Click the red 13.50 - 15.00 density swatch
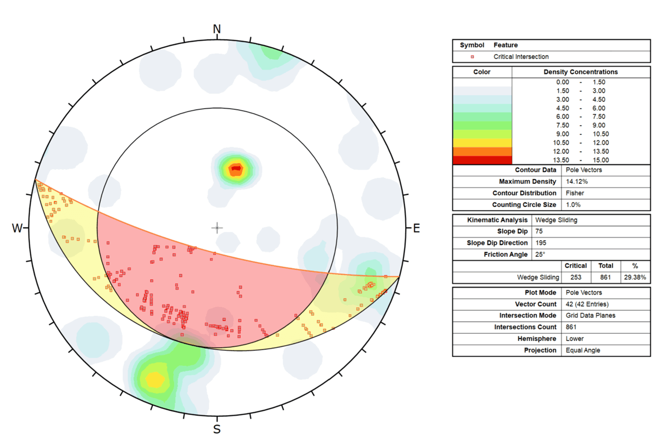Image resolution: width=656 pixels, height=439 pixels. coord(482,160)
